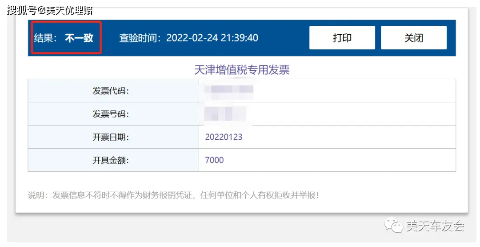The width and height of the screenshot is (480, 247).
Task: Click the 发票代码 row label
Action: point(111,91)
